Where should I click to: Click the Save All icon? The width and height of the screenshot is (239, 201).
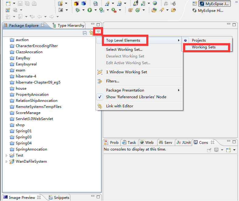pyautogui.click(x=27, y=3)
